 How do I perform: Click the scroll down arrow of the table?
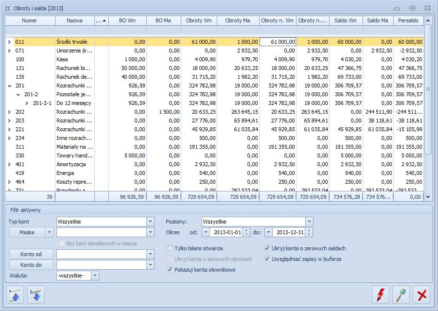[428, 197]
